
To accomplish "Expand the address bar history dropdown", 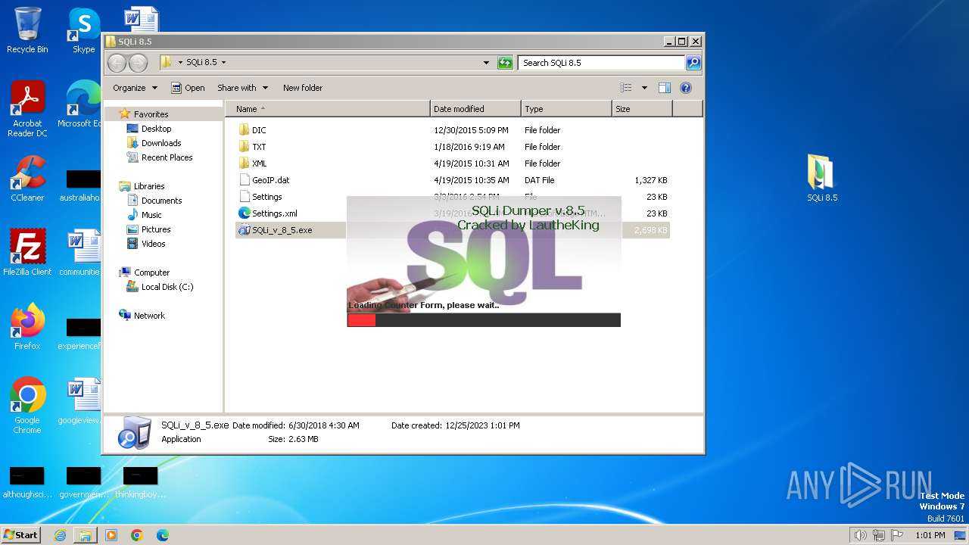I will (486, 63).
